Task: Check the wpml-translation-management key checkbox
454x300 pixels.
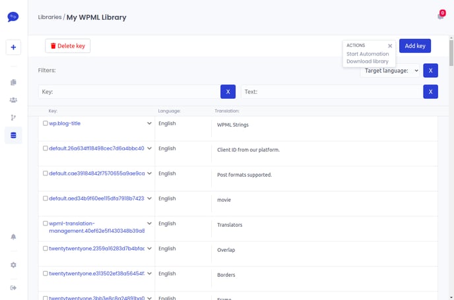Action: point(45,224)
